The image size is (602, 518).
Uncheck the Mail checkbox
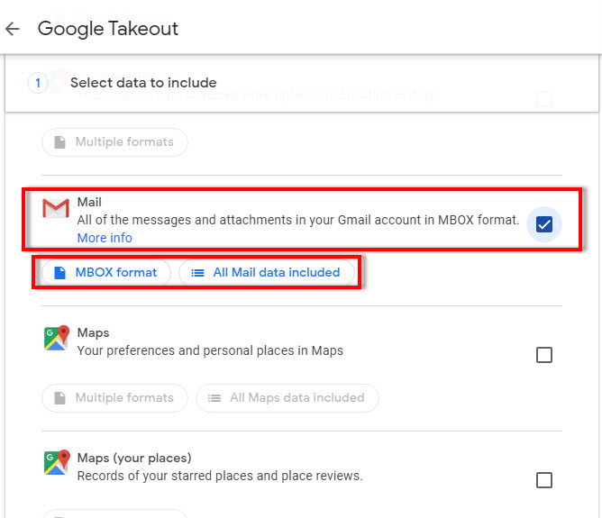point(543,224)
